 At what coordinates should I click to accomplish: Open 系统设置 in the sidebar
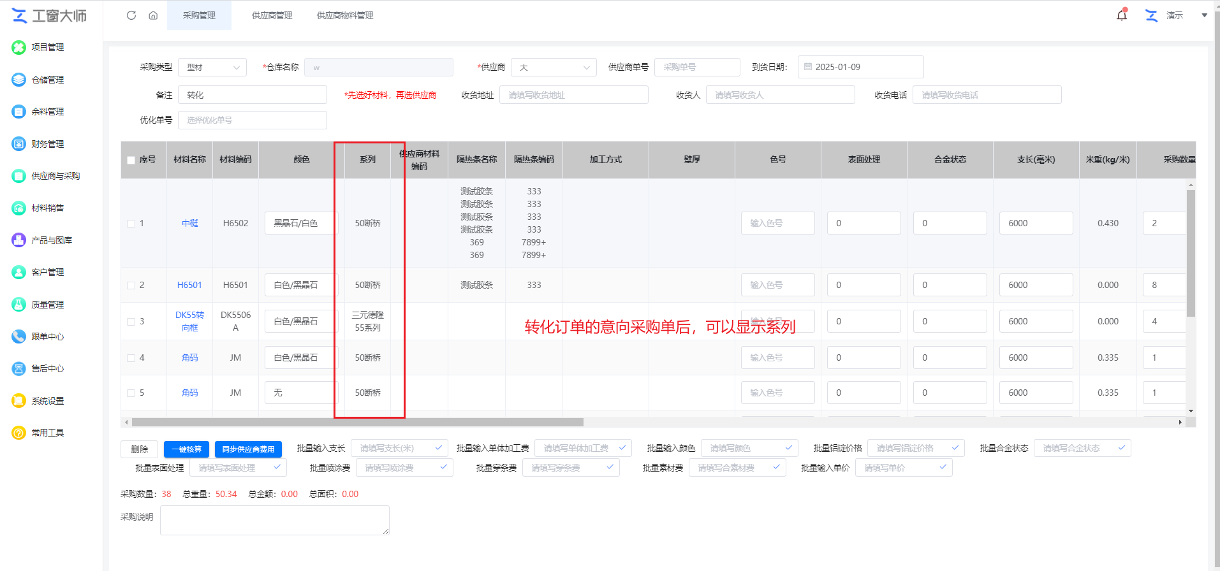point(47,401)
